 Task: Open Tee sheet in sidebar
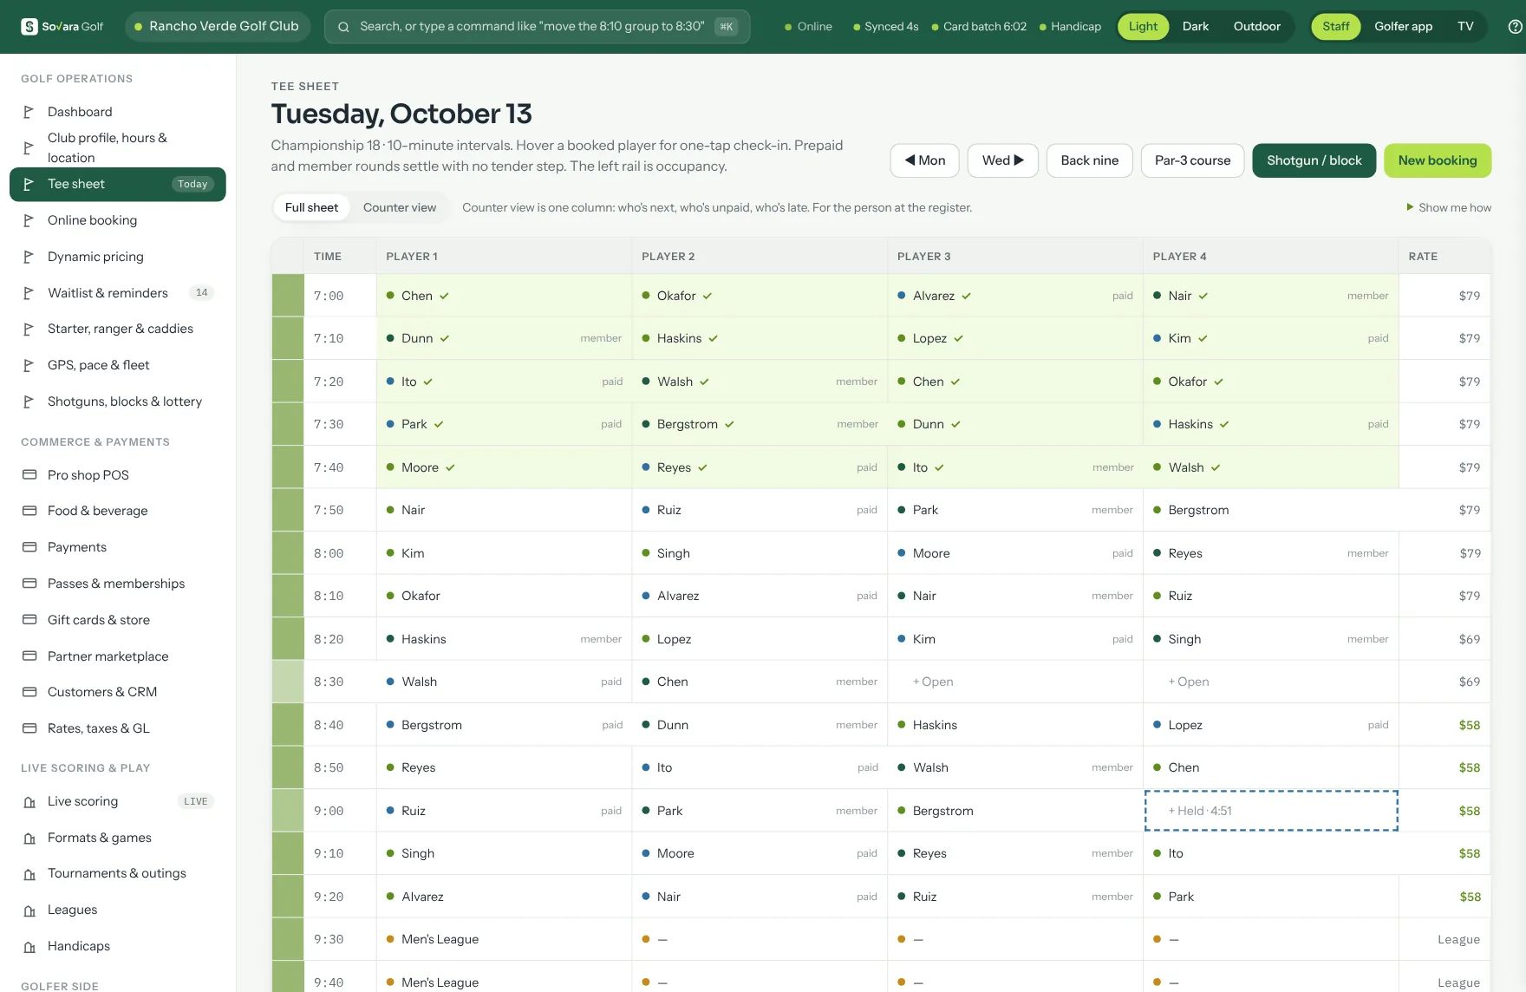point(118,185)
